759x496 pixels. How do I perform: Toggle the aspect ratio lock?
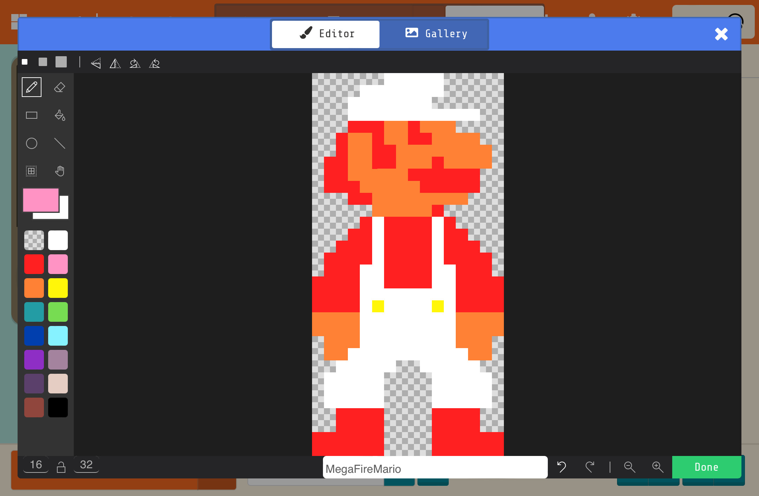(61, 467)
